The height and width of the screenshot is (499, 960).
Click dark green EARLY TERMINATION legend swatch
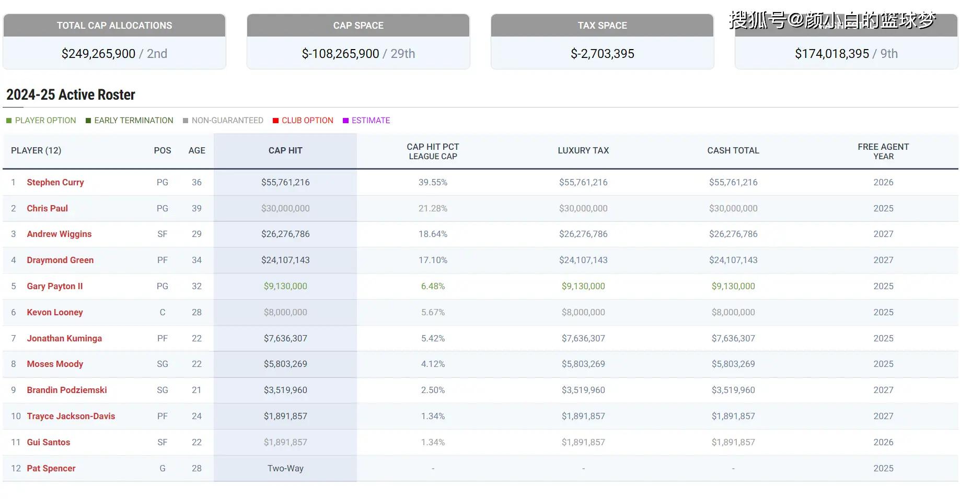coord(88,121)
